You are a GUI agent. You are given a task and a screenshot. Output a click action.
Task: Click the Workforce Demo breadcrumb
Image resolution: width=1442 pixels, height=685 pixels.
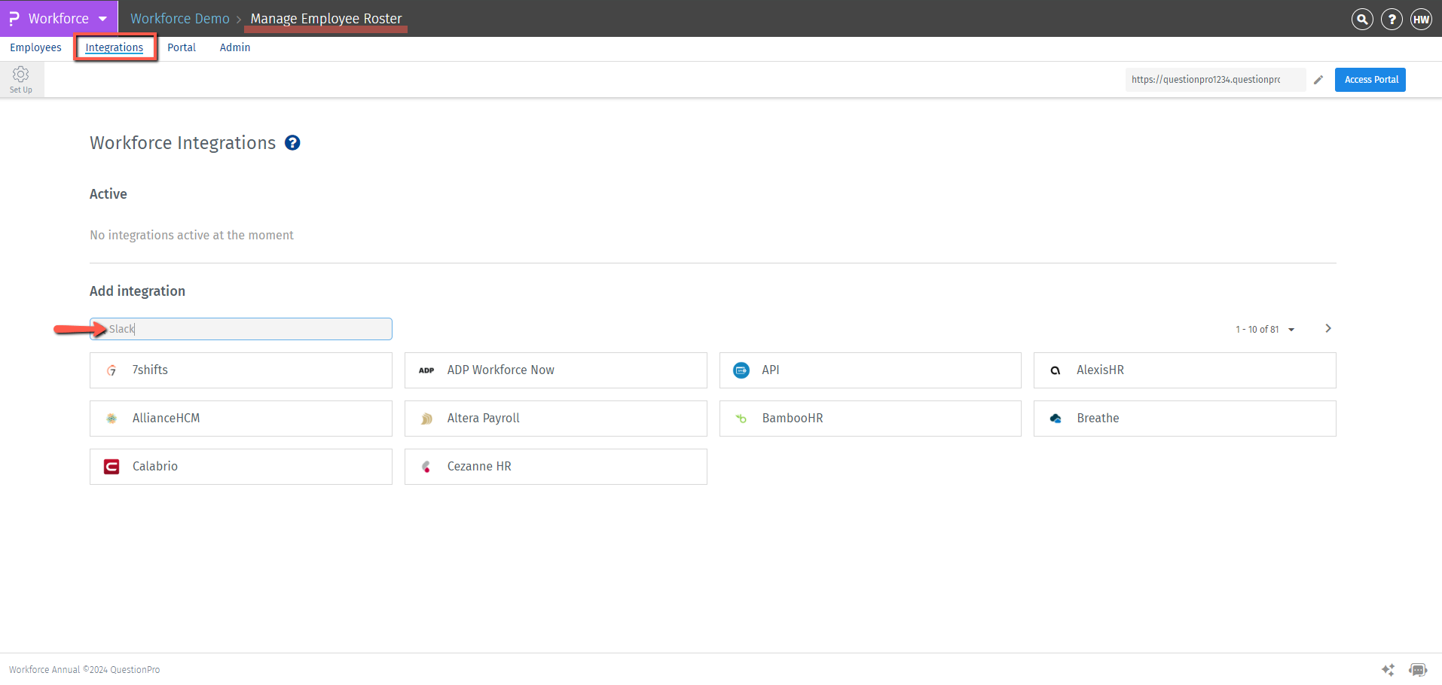click(180, 19)
